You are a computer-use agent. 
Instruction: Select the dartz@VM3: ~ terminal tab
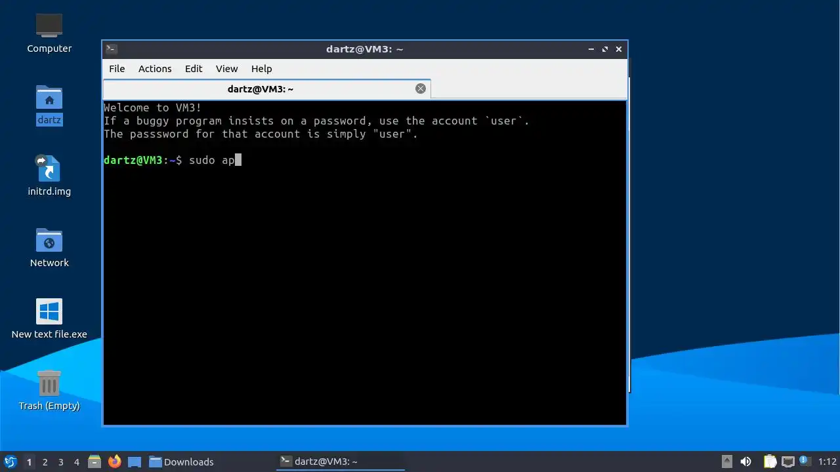(260, 89)
